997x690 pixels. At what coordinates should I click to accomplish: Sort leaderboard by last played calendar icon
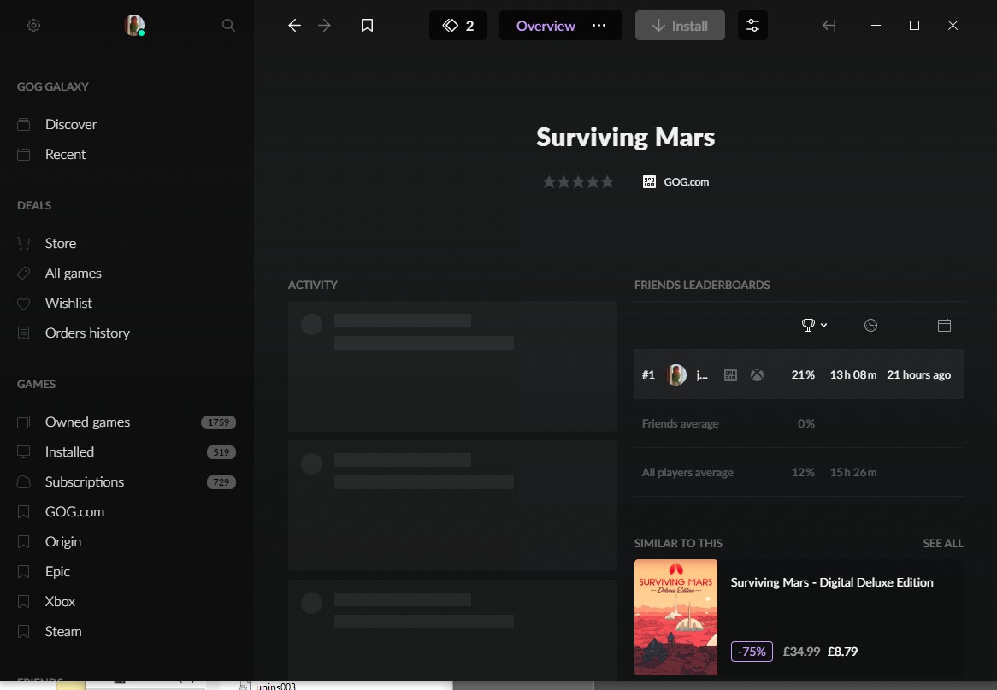pos(944,325)
